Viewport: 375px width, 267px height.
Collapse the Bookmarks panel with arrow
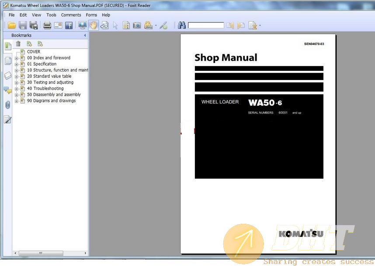coord(85,35)
